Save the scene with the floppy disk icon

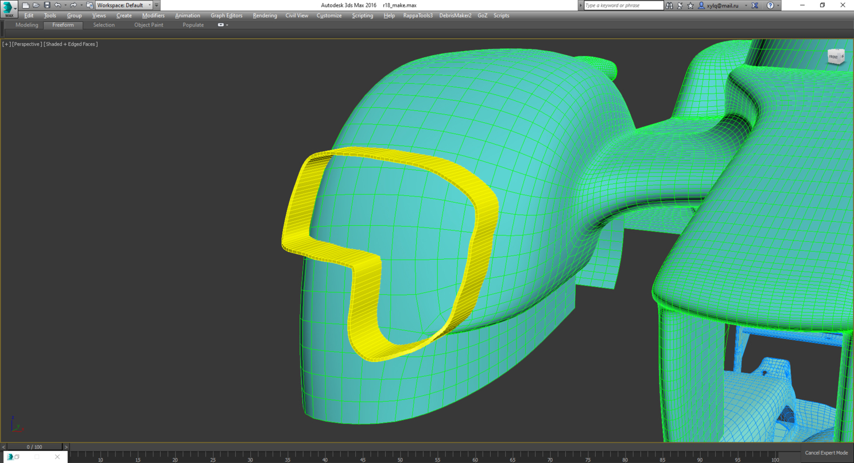(x=47, y=5)
